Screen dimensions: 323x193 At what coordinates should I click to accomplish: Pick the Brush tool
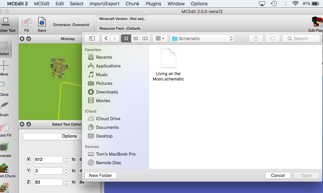pos(4,109)
